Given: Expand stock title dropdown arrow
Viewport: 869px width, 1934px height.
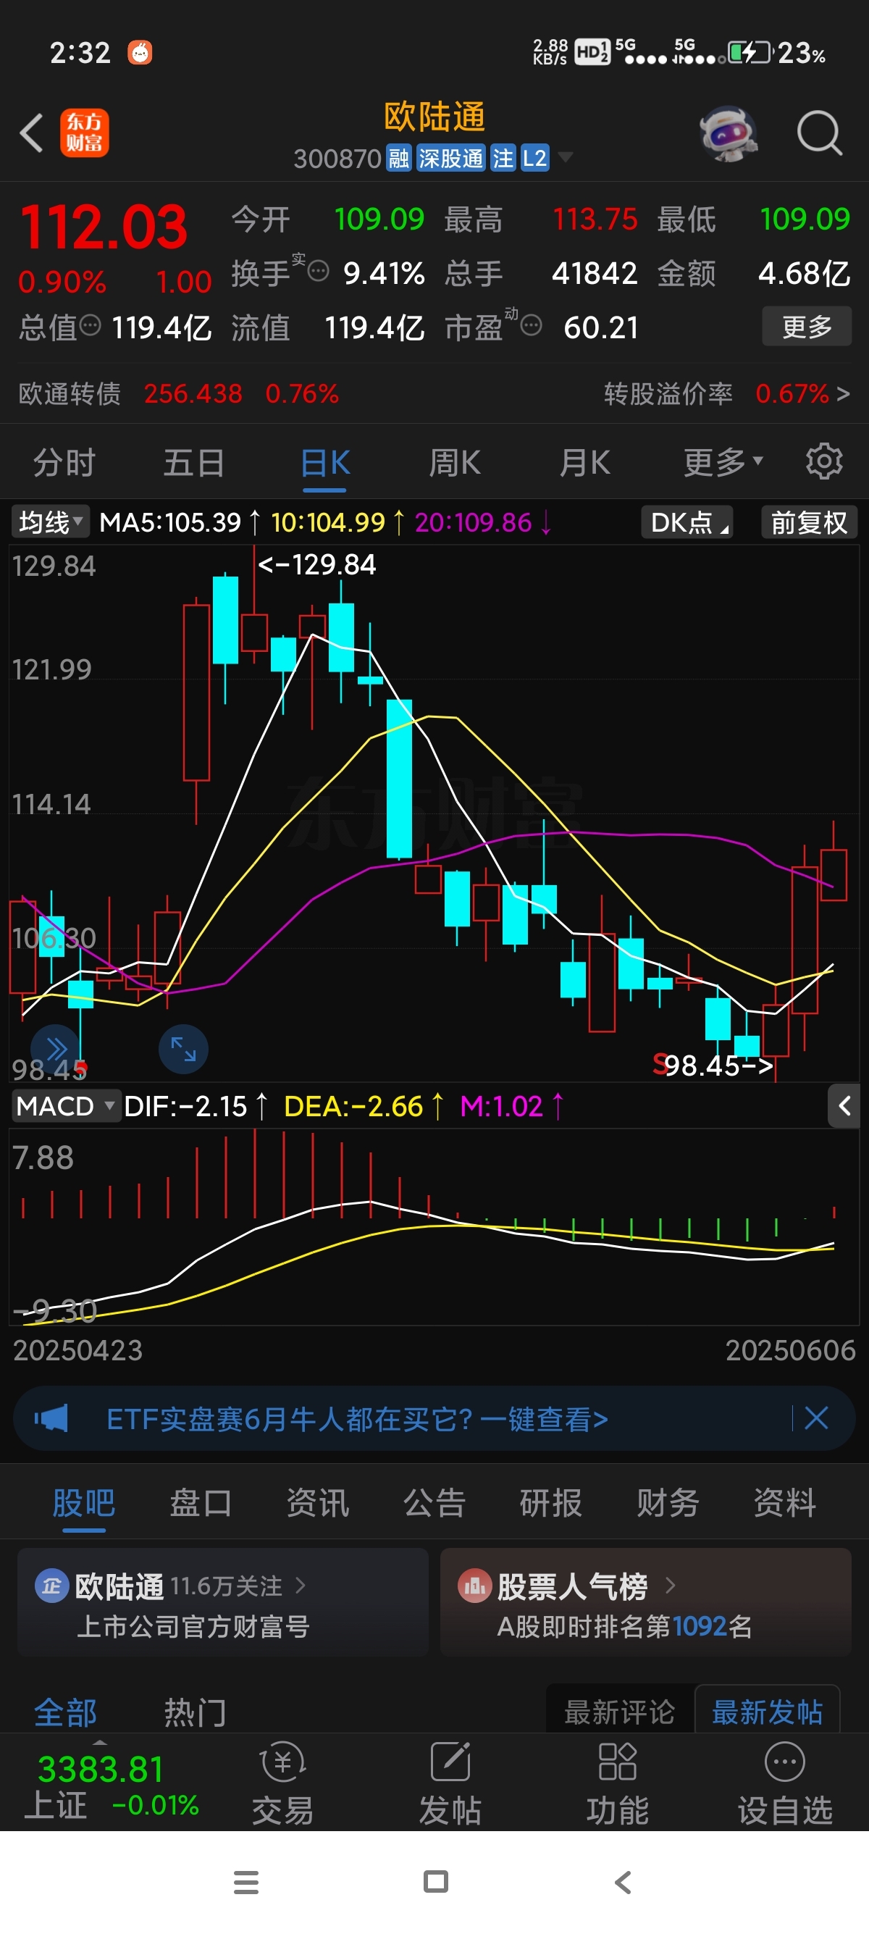Looking at the screenshot, I should coord(565,157).
